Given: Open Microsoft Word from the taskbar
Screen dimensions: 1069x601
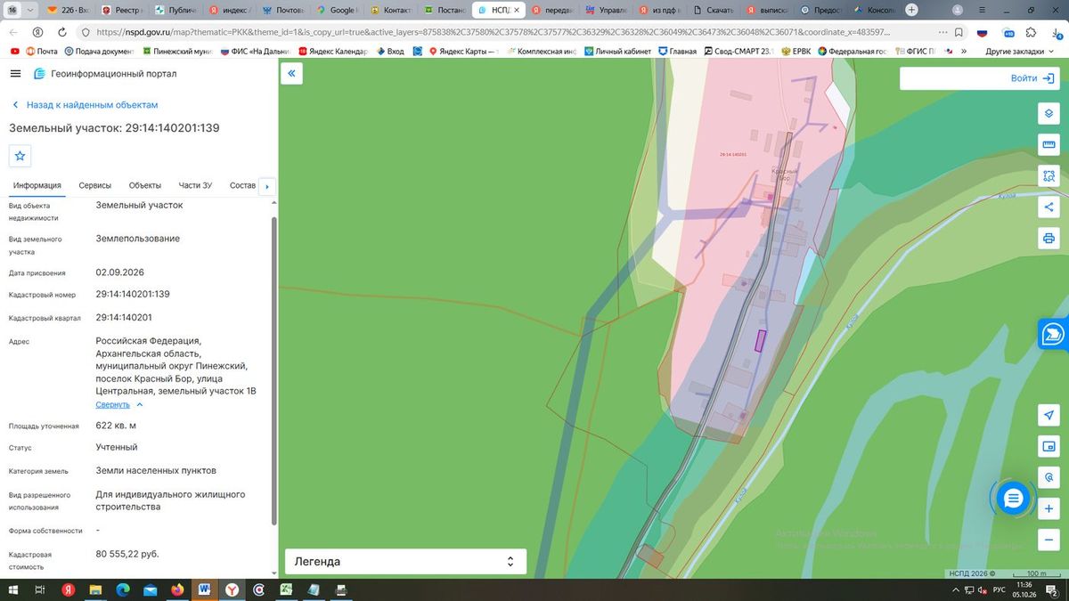Looking at the screenshot, I should (204, 589).
